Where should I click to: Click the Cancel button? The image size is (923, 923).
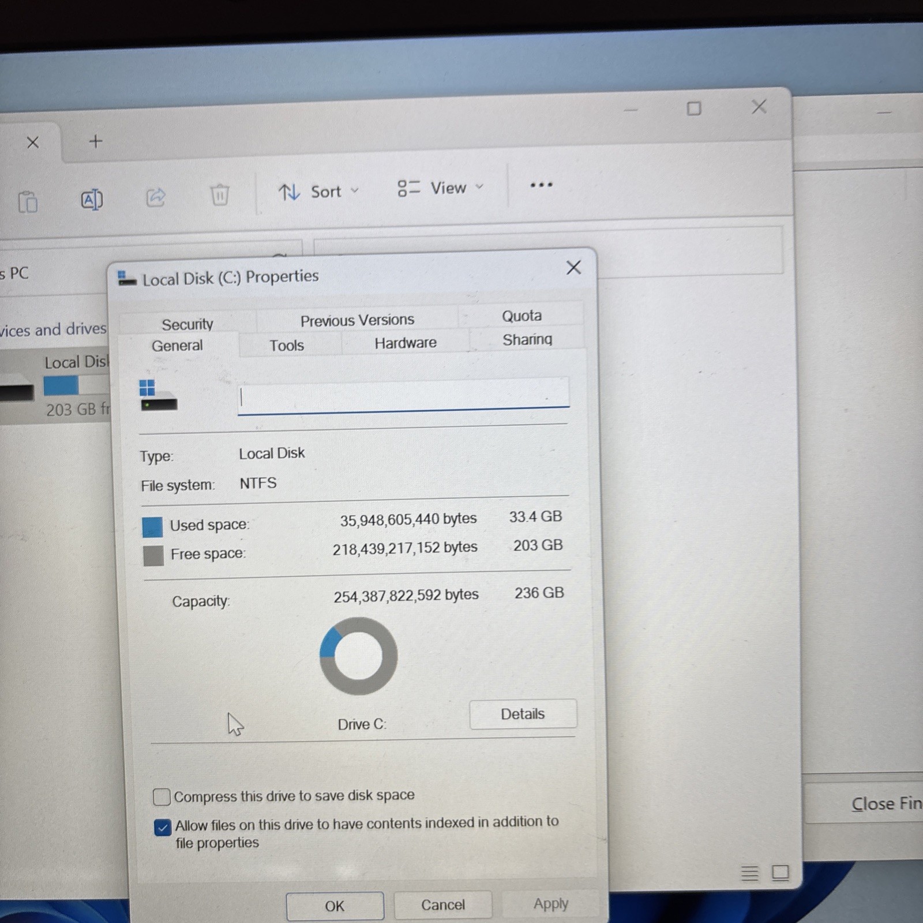[x=442, y=905]
